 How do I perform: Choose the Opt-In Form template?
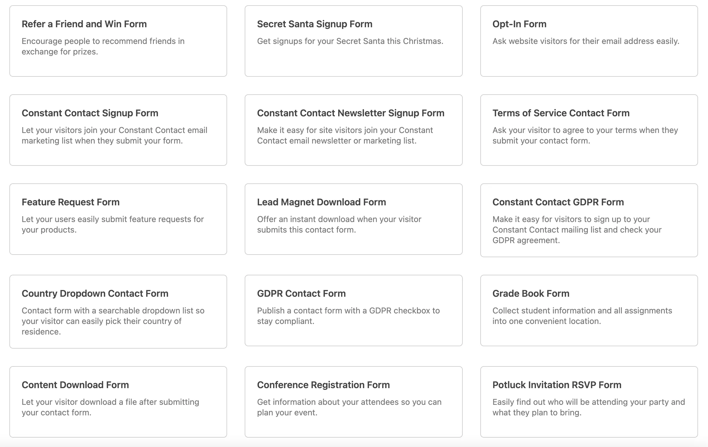589,41
